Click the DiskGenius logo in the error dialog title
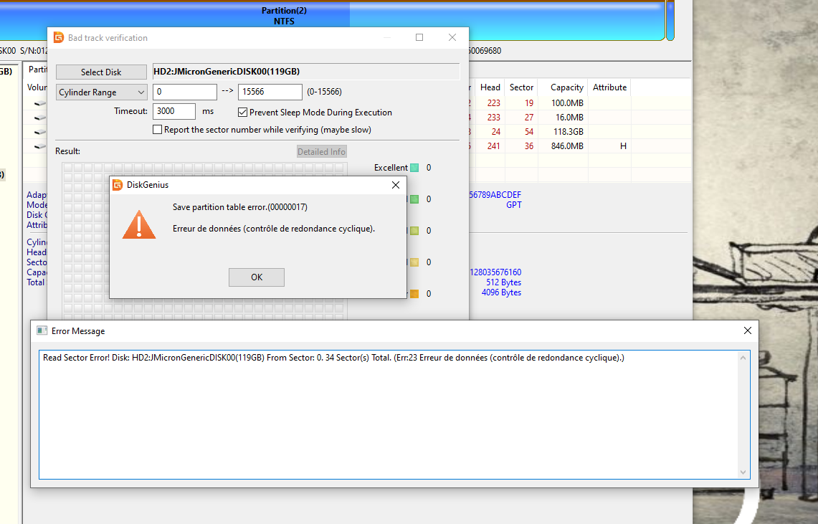 [x=118, y=185]
